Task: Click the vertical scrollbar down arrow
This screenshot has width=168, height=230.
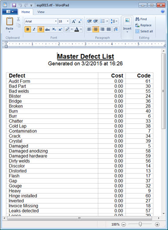Action: 164,214
